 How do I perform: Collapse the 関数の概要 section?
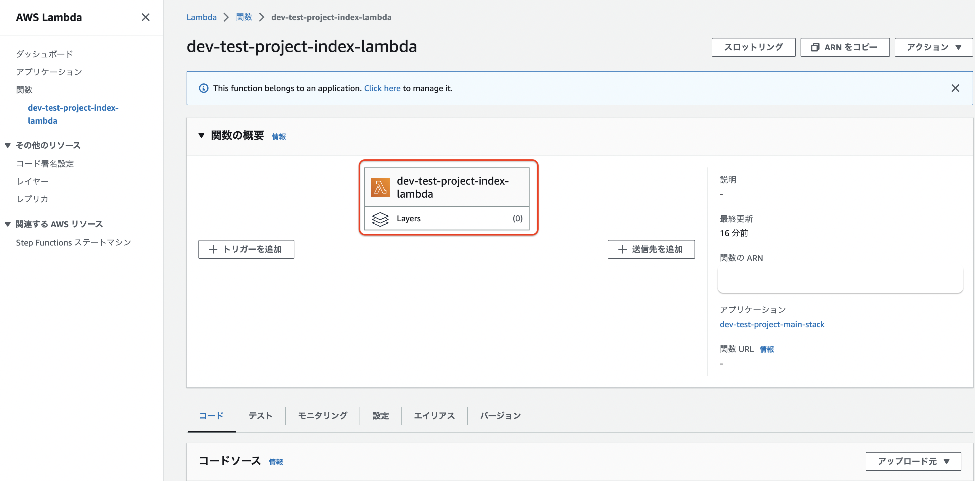202,135
